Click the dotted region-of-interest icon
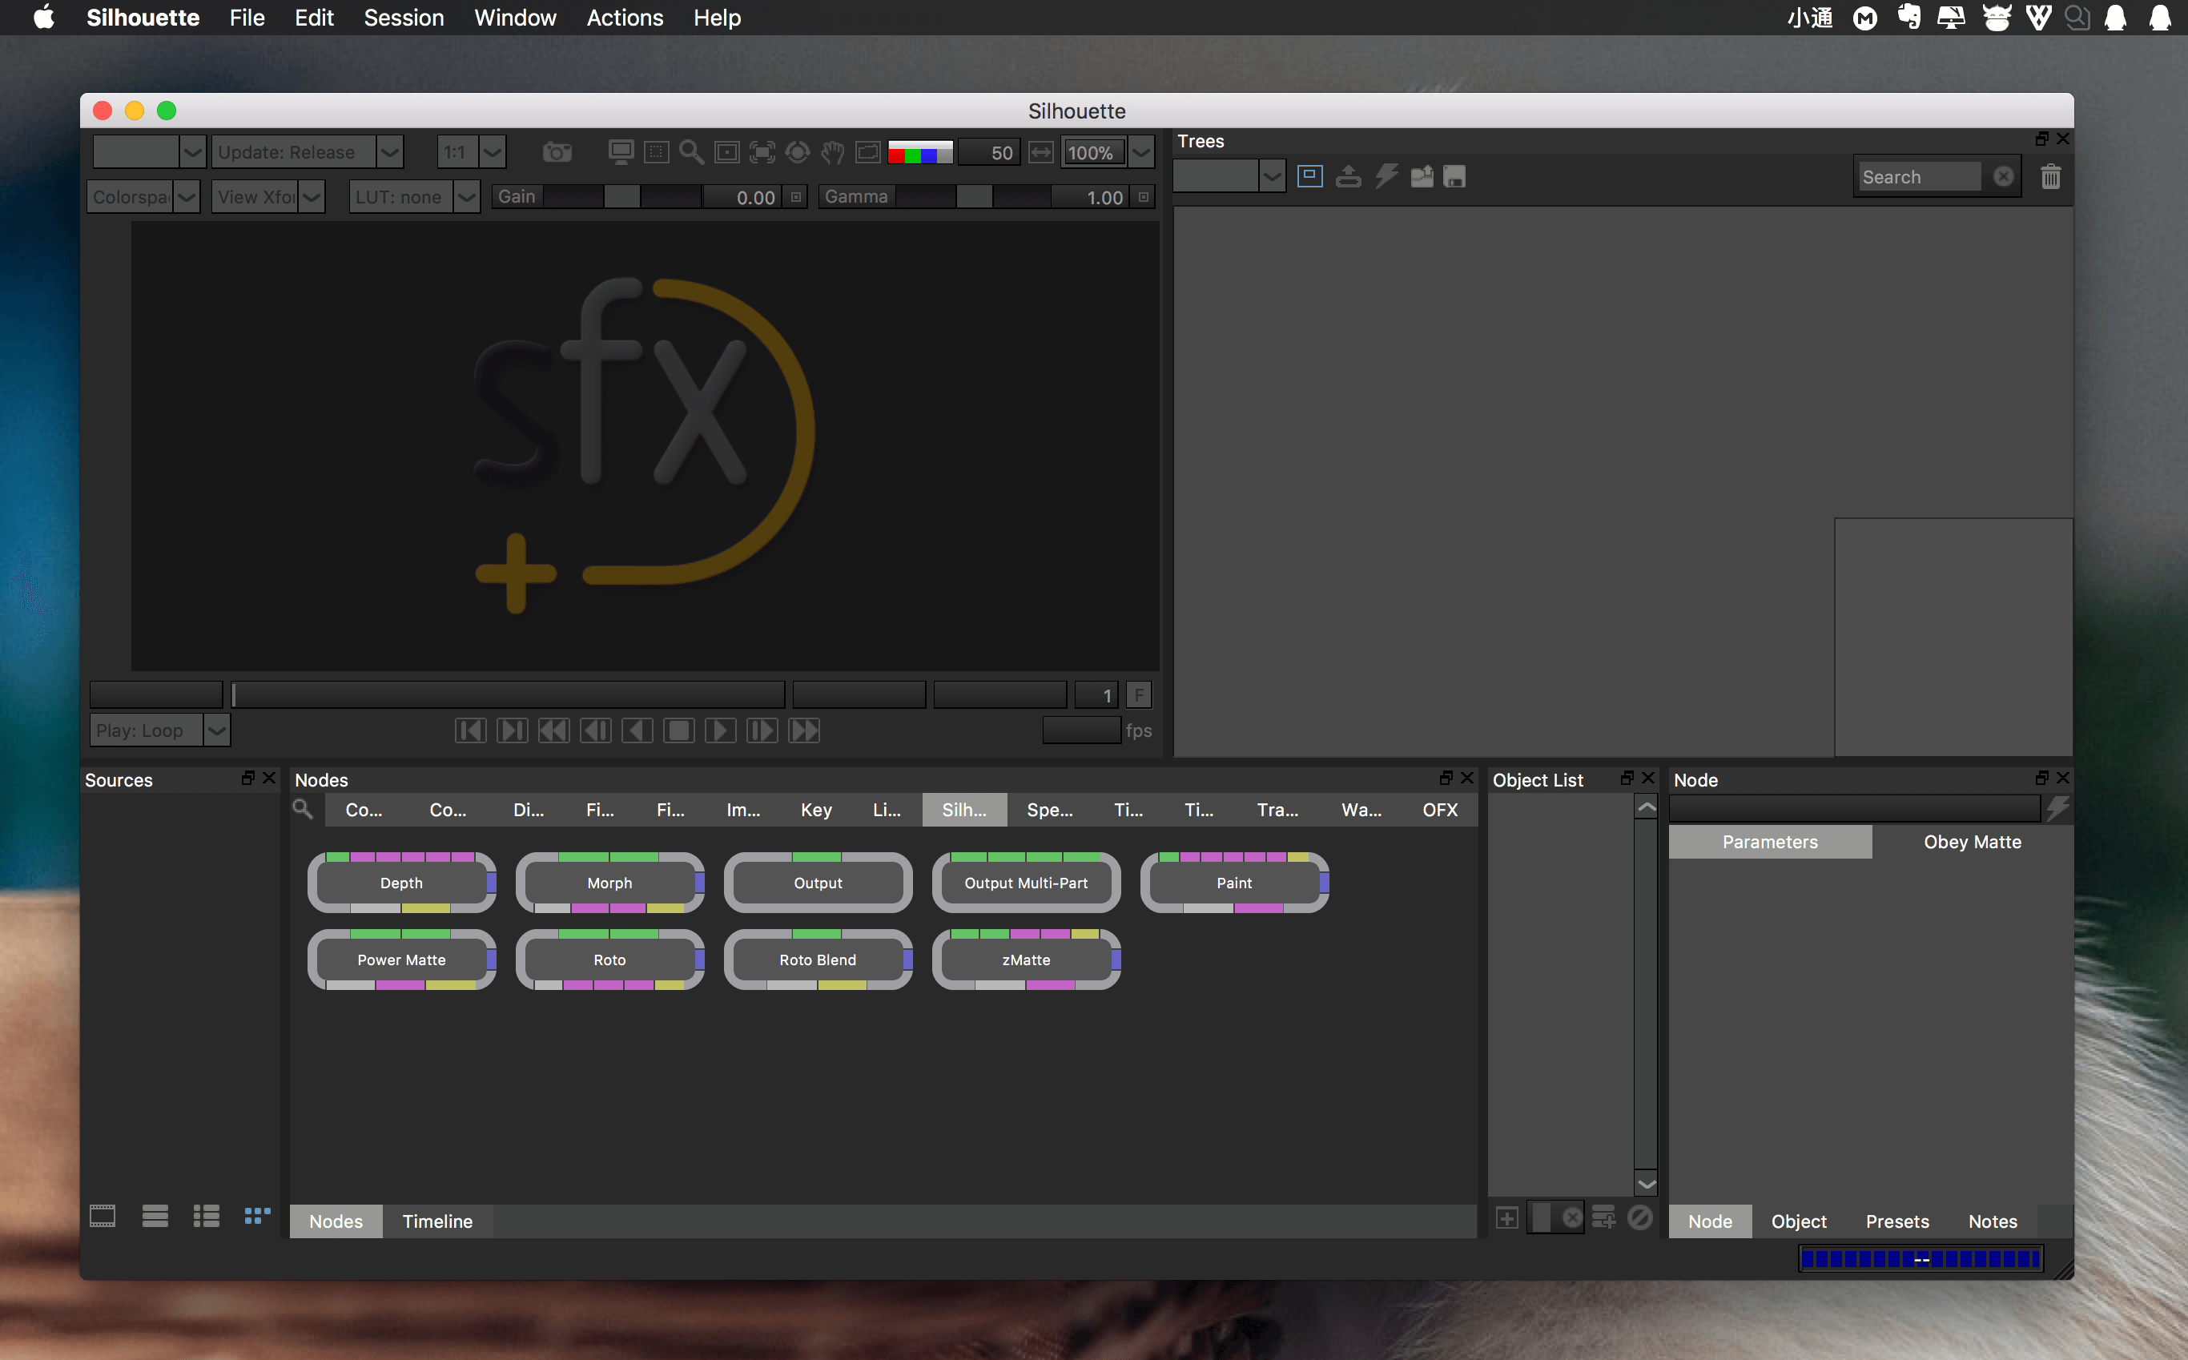 [x=657, y=152]
